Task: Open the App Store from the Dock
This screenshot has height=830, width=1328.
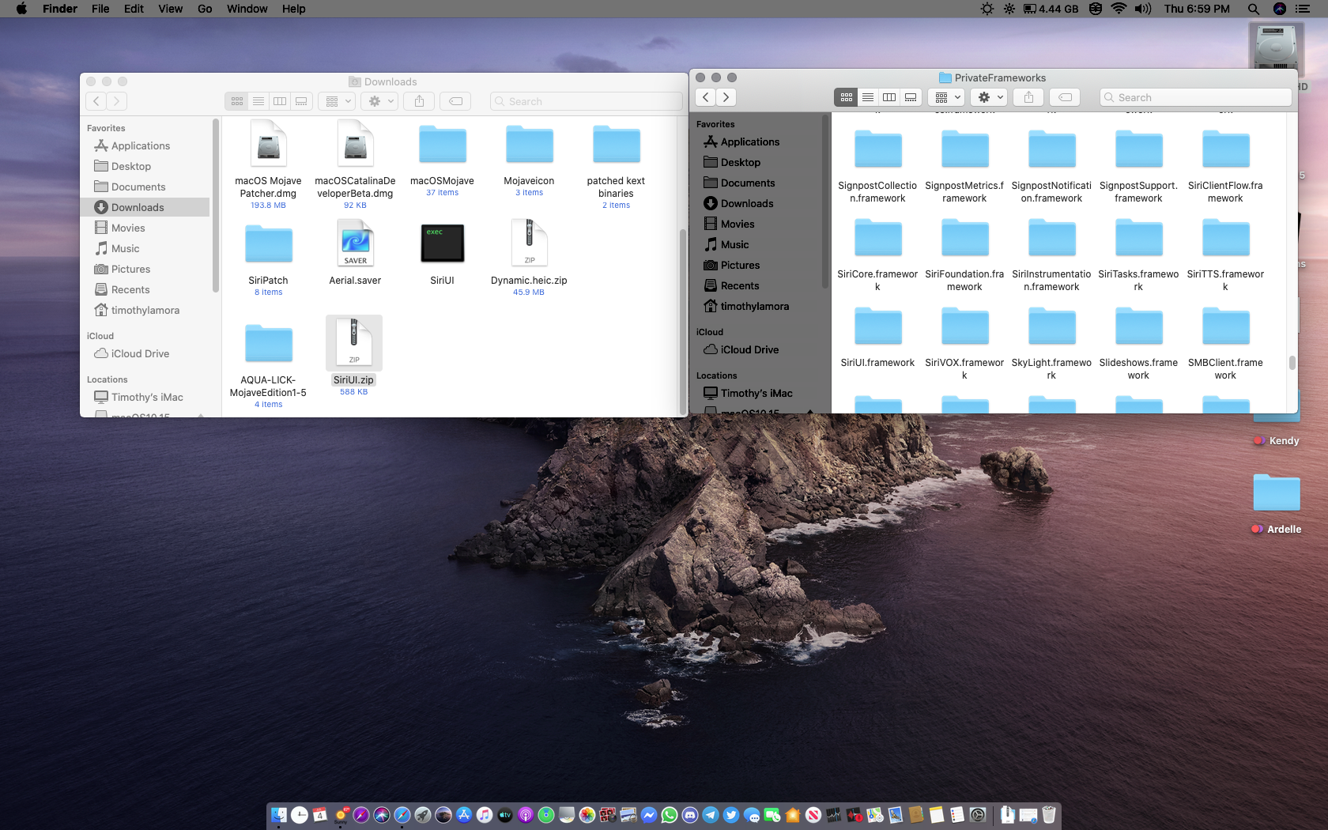Action: point(464,815)
